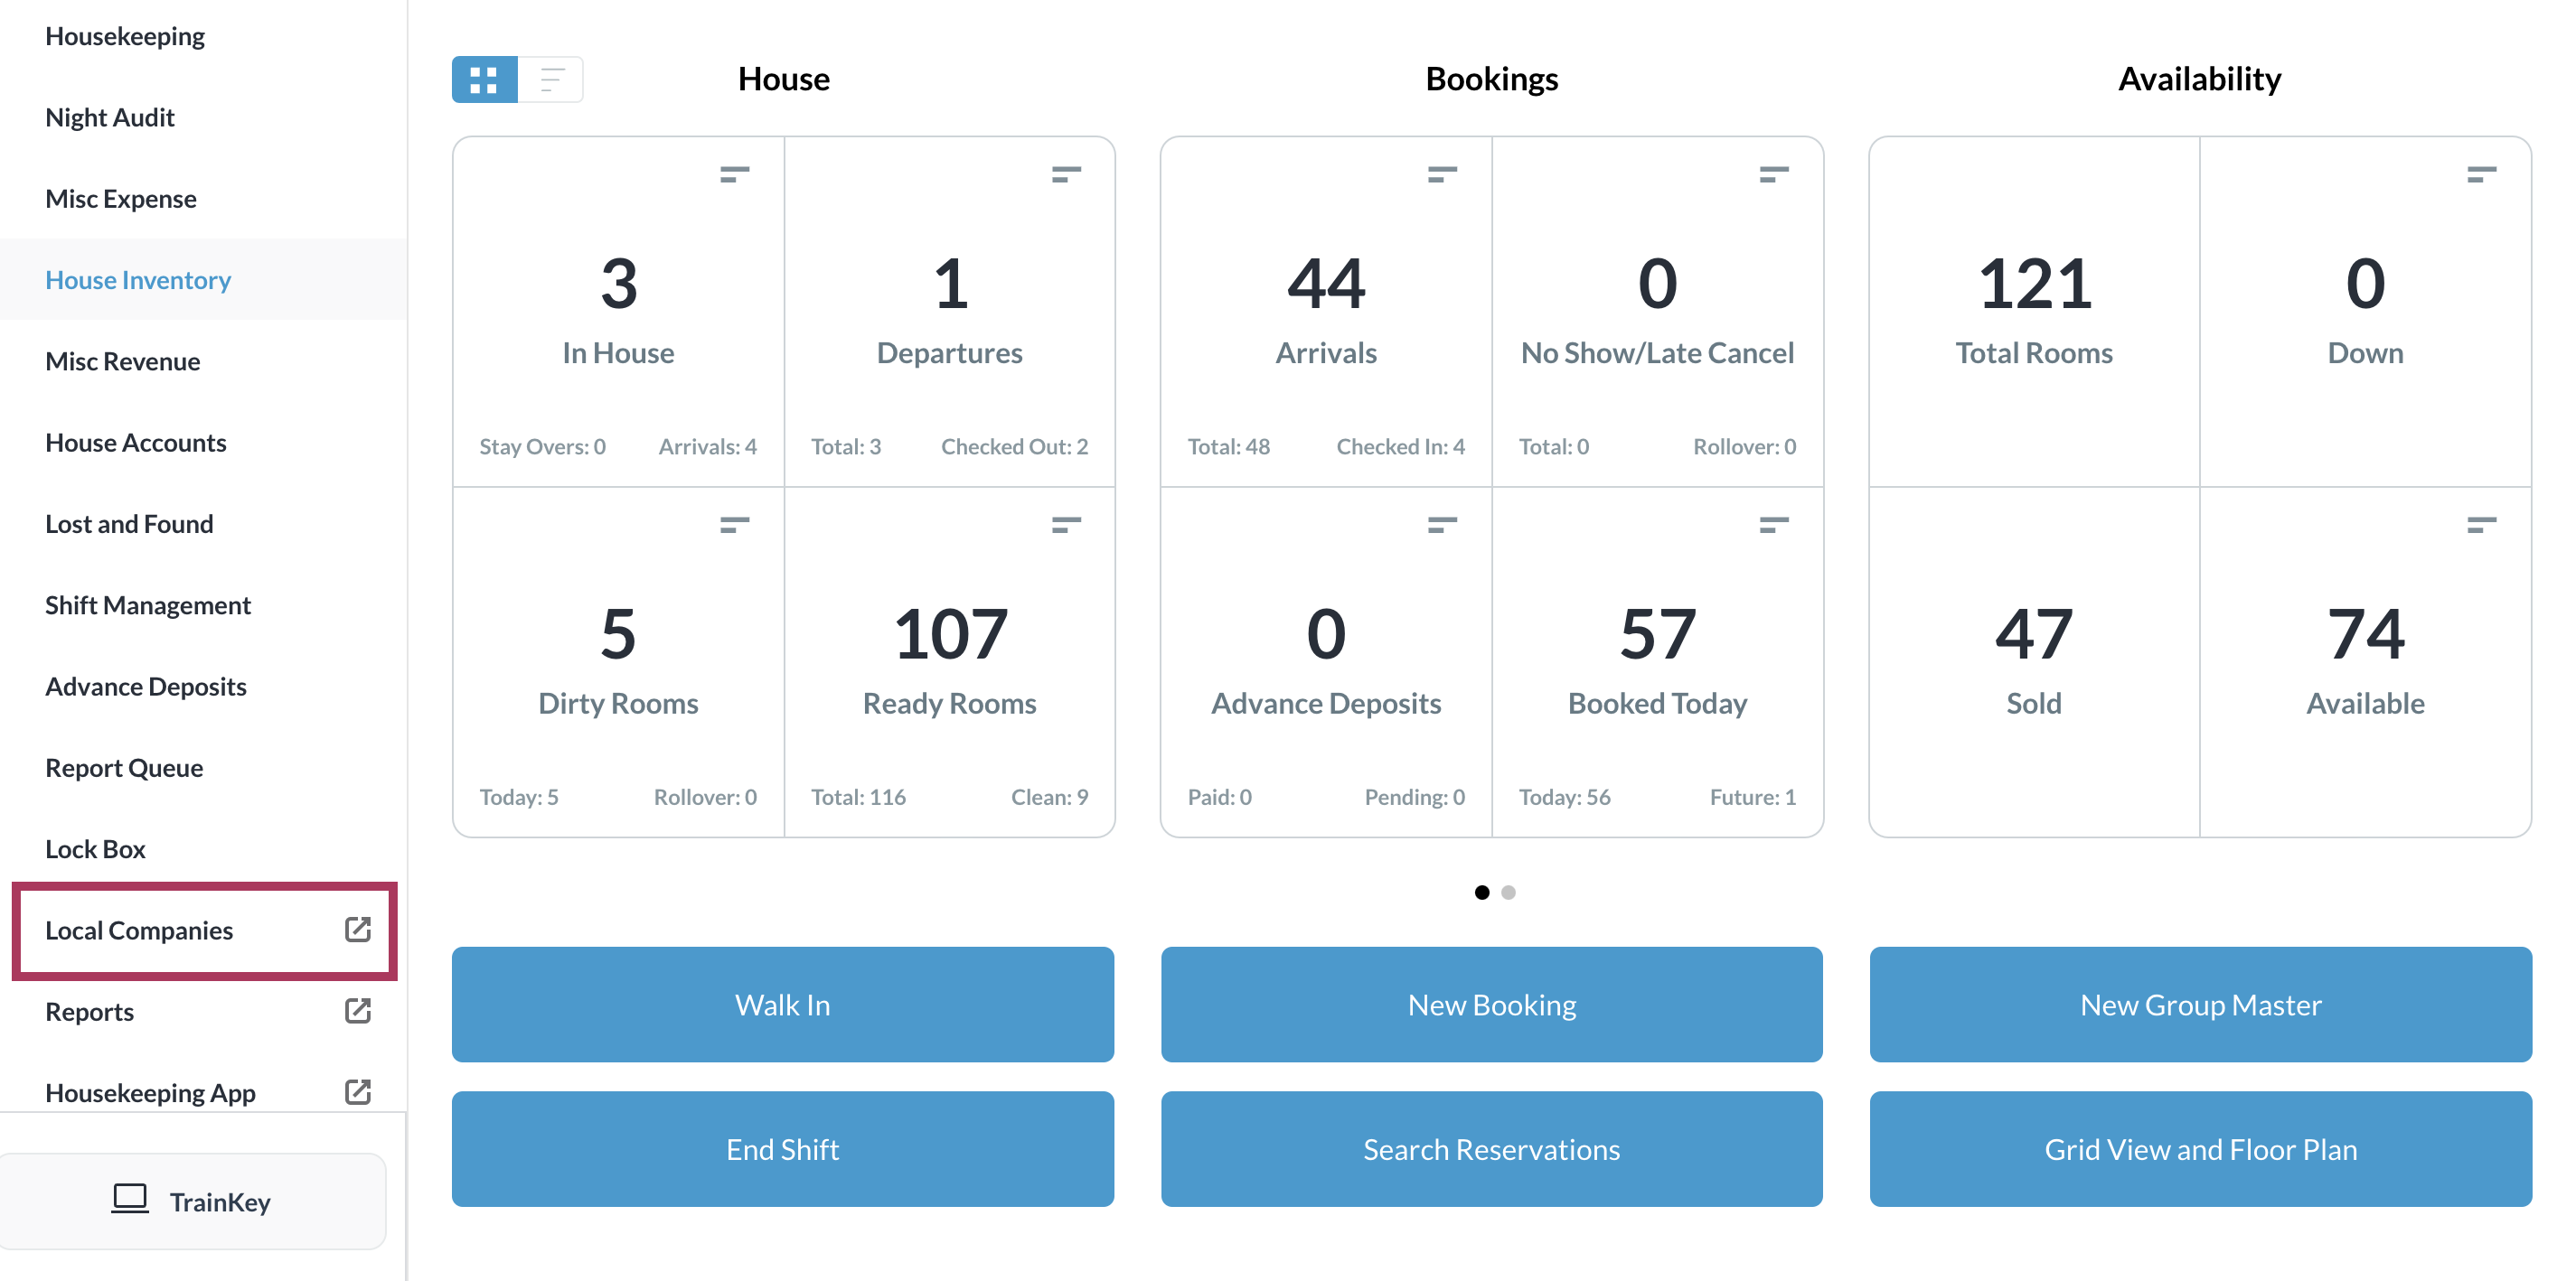The image size is (2576, 1281).
Task: Open Arrivals tile filter icon
Action: click(x=1441, y=175)
